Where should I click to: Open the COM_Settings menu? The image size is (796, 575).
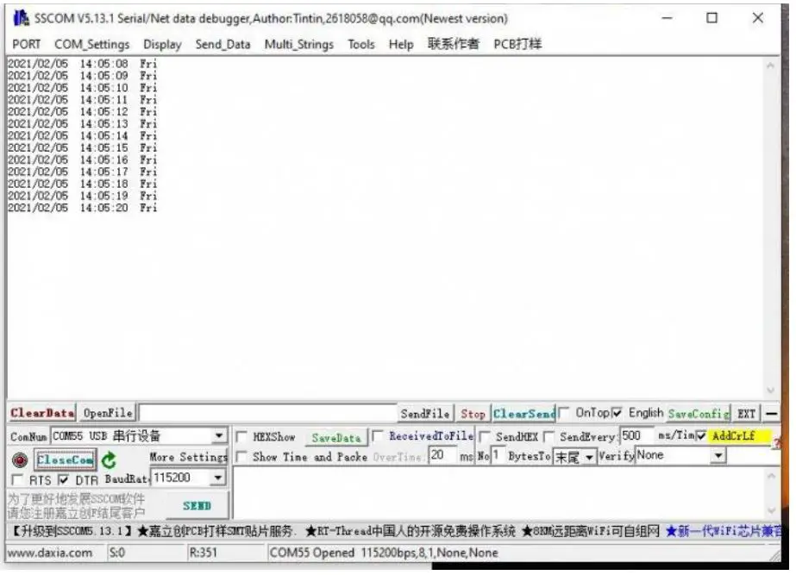pos(91,44)
